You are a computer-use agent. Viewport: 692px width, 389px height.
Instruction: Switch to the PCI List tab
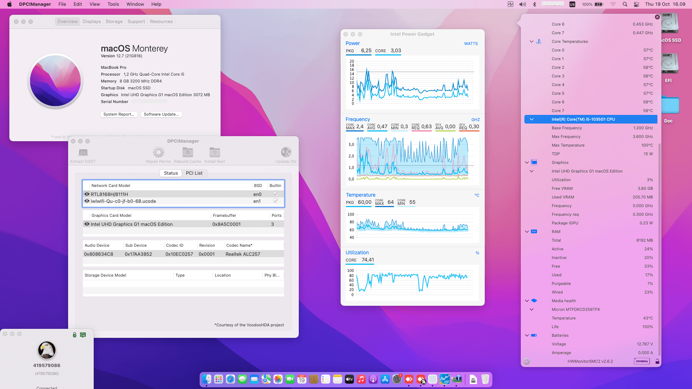(194, 173)
